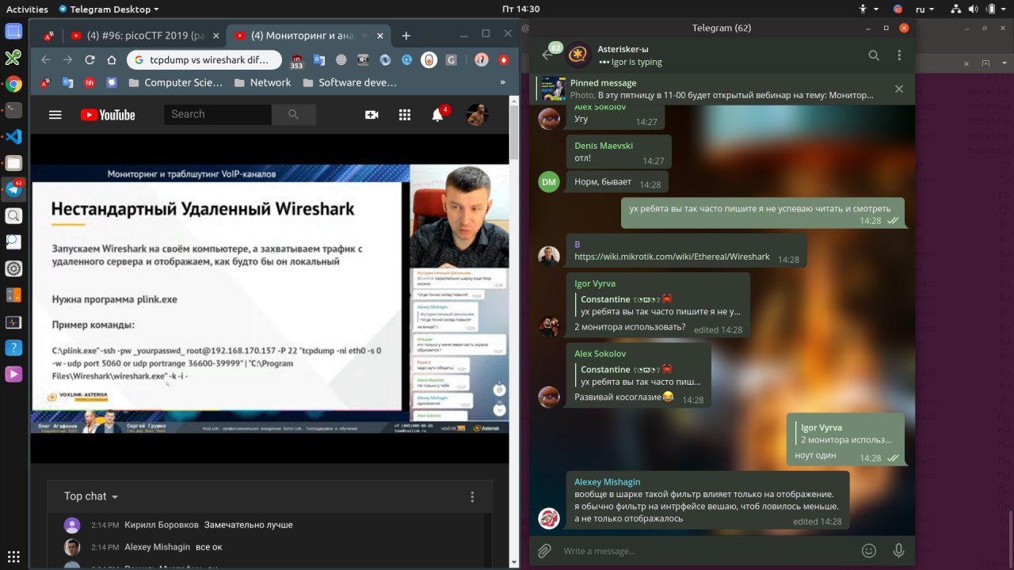The image size is (1014, 570).
Task: Open live chat three-dot options
Action: pos(472,497)
